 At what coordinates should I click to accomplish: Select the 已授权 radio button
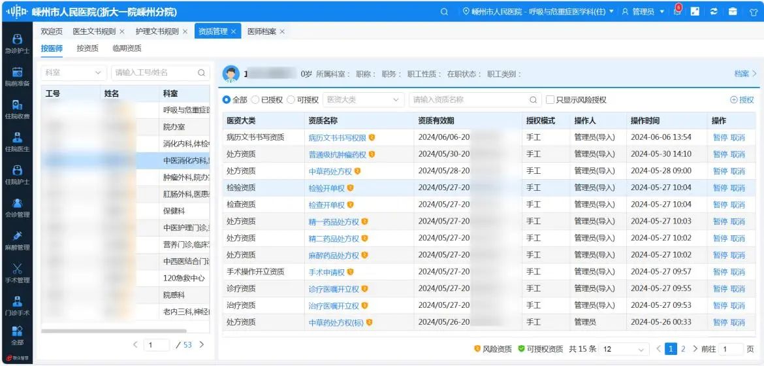[255, 99]
